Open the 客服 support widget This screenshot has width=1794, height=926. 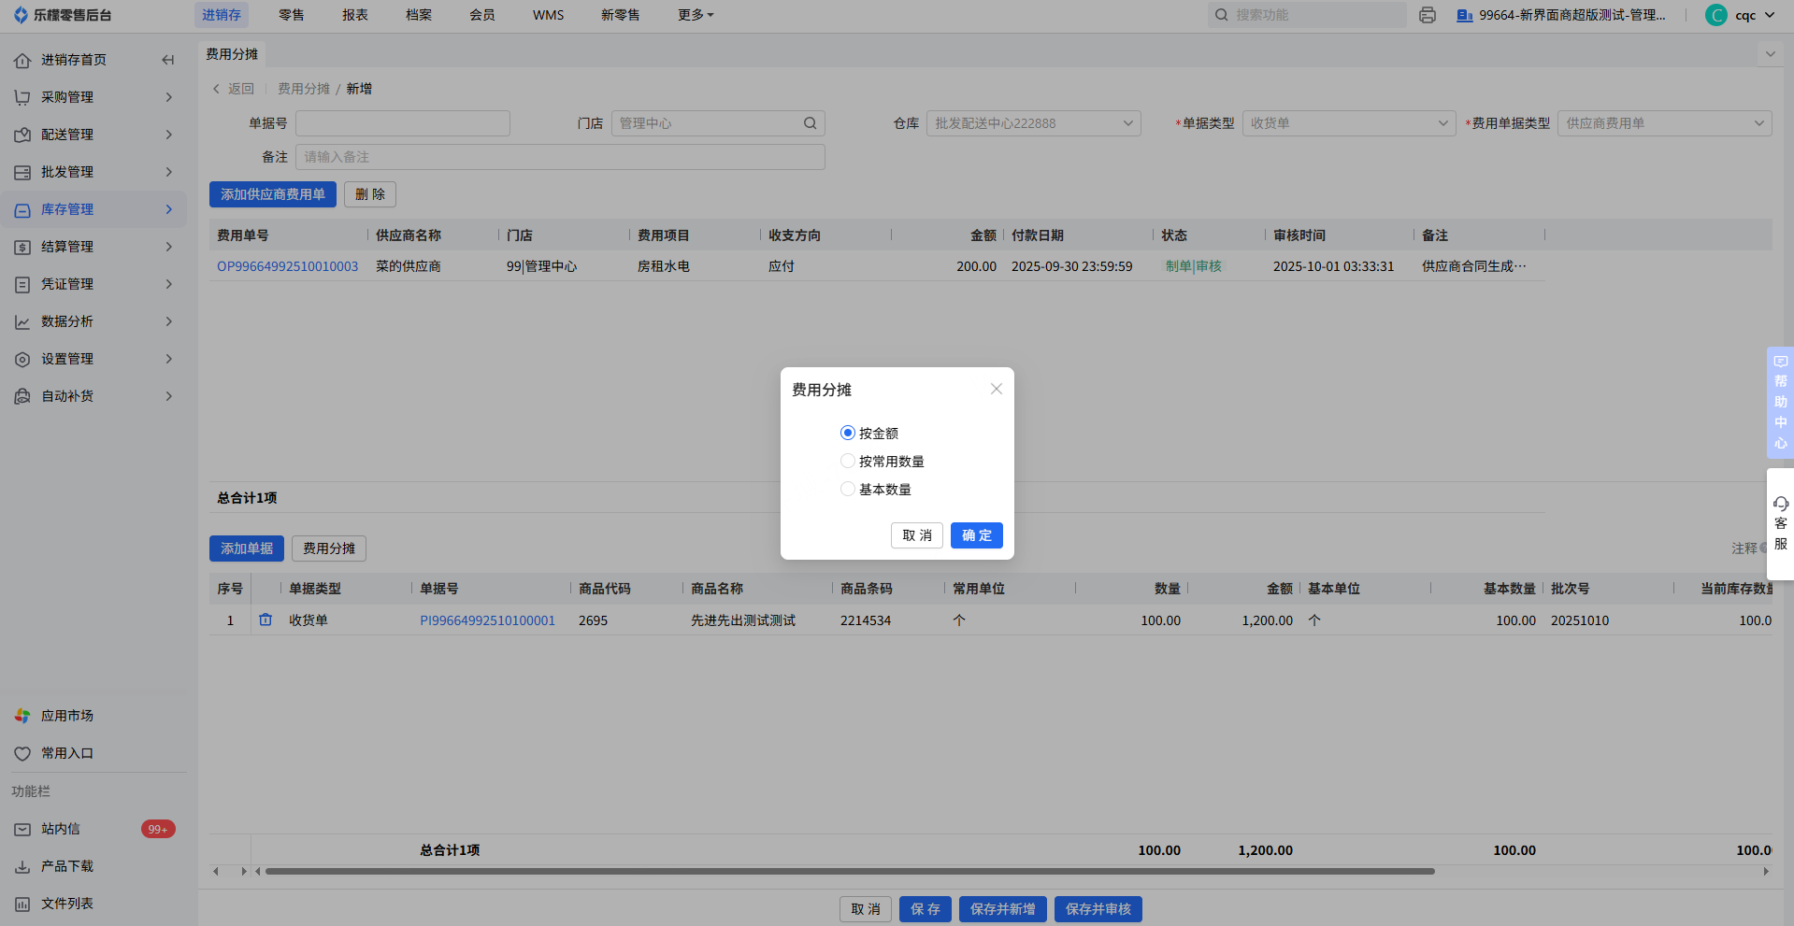1780,524
